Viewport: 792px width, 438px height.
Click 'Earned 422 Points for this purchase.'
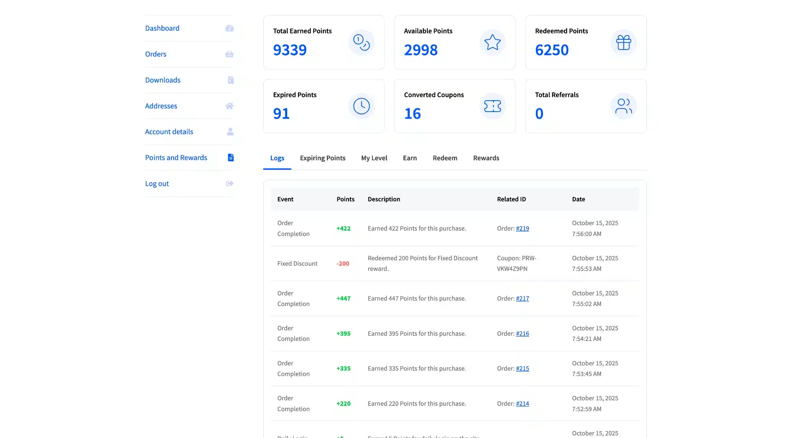(417, 229)
